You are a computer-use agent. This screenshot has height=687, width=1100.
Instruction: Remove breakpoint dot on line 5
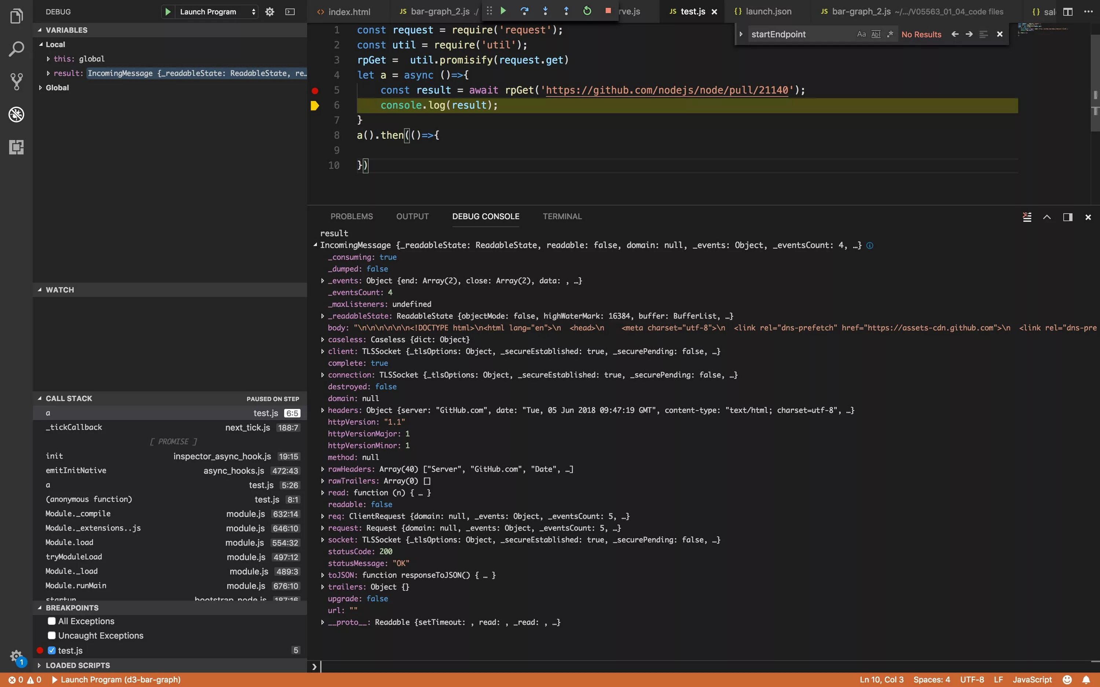pyautogui.click(x=315, y=91)
